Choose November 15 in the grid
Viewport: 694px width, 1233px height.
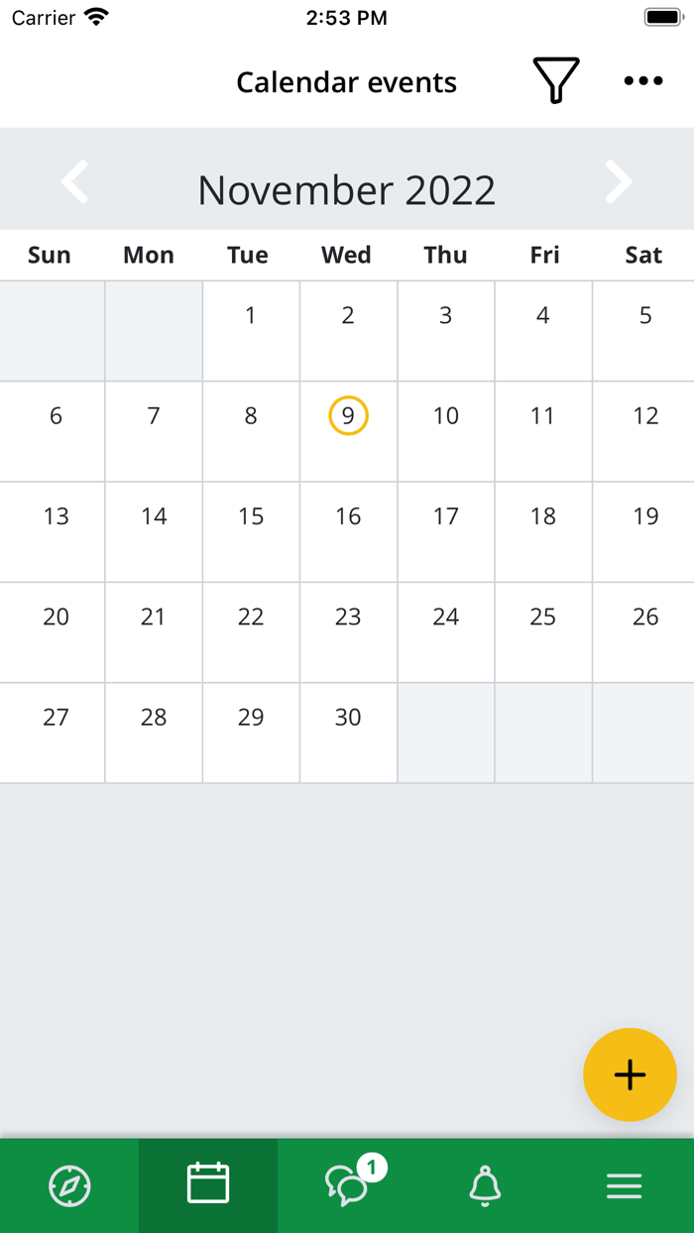[x=251, y=531]
